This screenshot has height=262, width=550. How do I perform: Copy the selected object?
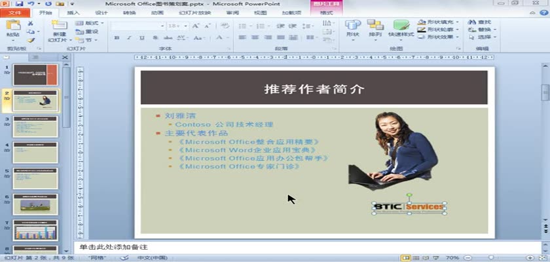(x=31, y=31)
